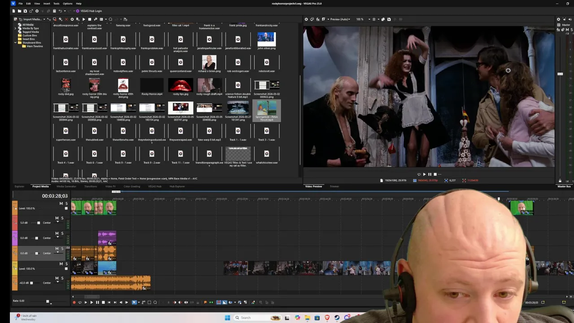Open the View menu

[37, 4]
